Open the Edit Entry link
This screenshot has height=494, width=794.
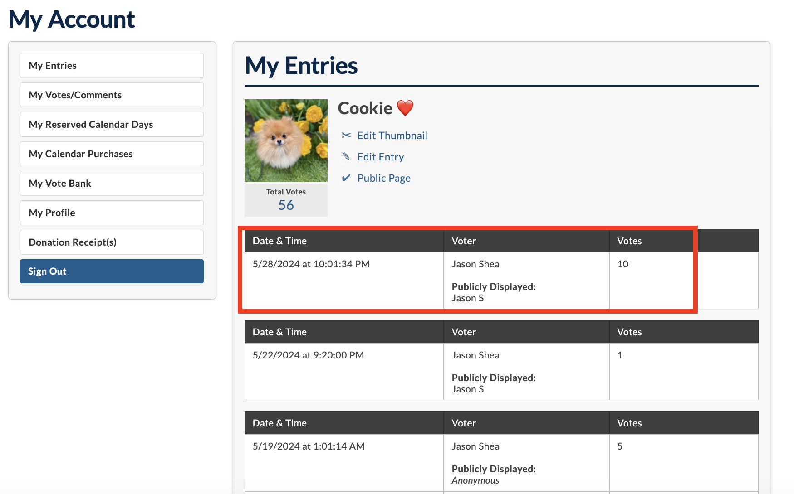click(380, 157)
